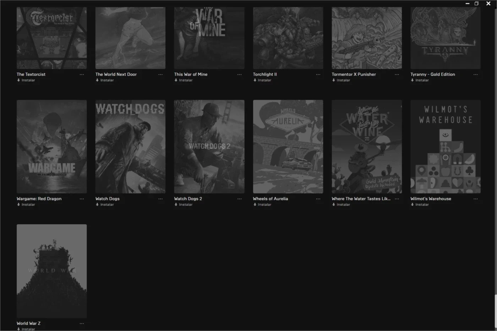Click the library vertical scrollbar thumb

(496, 312)
